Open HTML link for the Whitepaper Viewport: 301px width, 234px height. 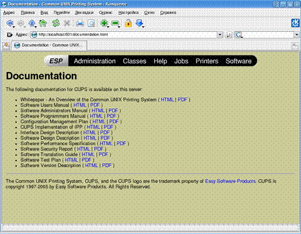(x=167, y=100)
